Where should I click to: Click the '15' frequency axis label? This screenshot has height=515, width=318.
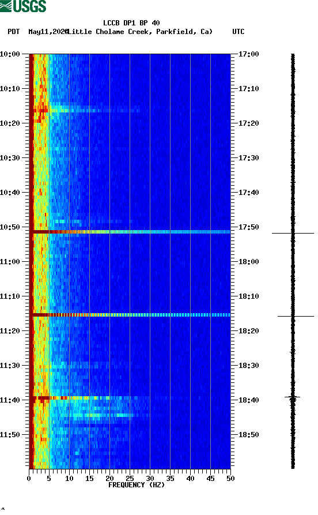[x=89, y=479]
